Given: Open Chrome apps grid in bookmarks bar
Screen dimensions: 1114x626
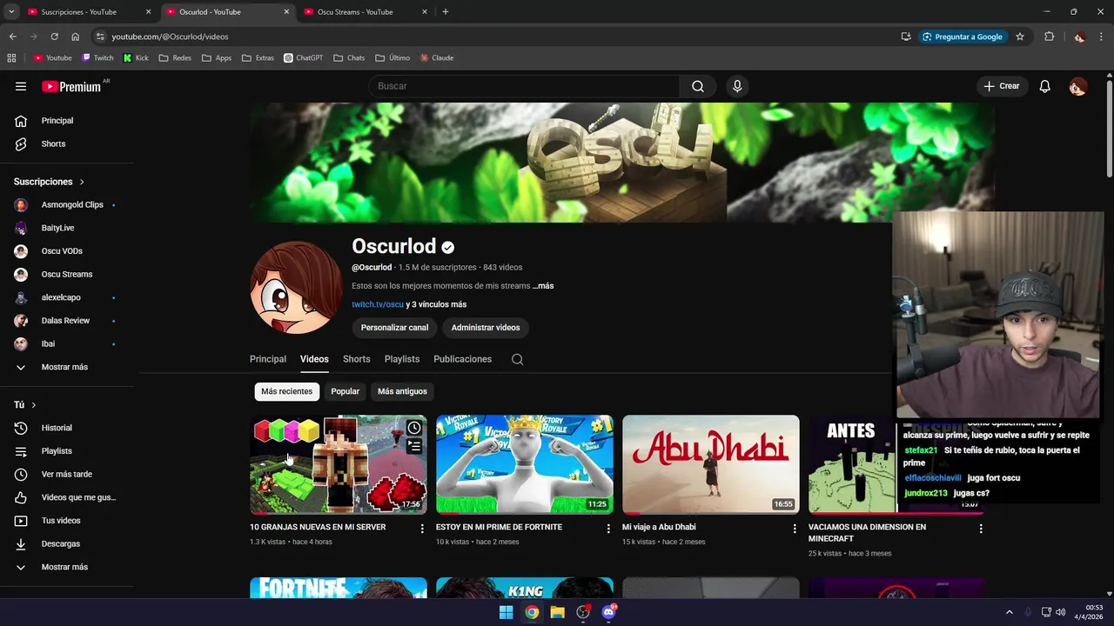Looking at the screenshot, I should [x=11, y=58].
